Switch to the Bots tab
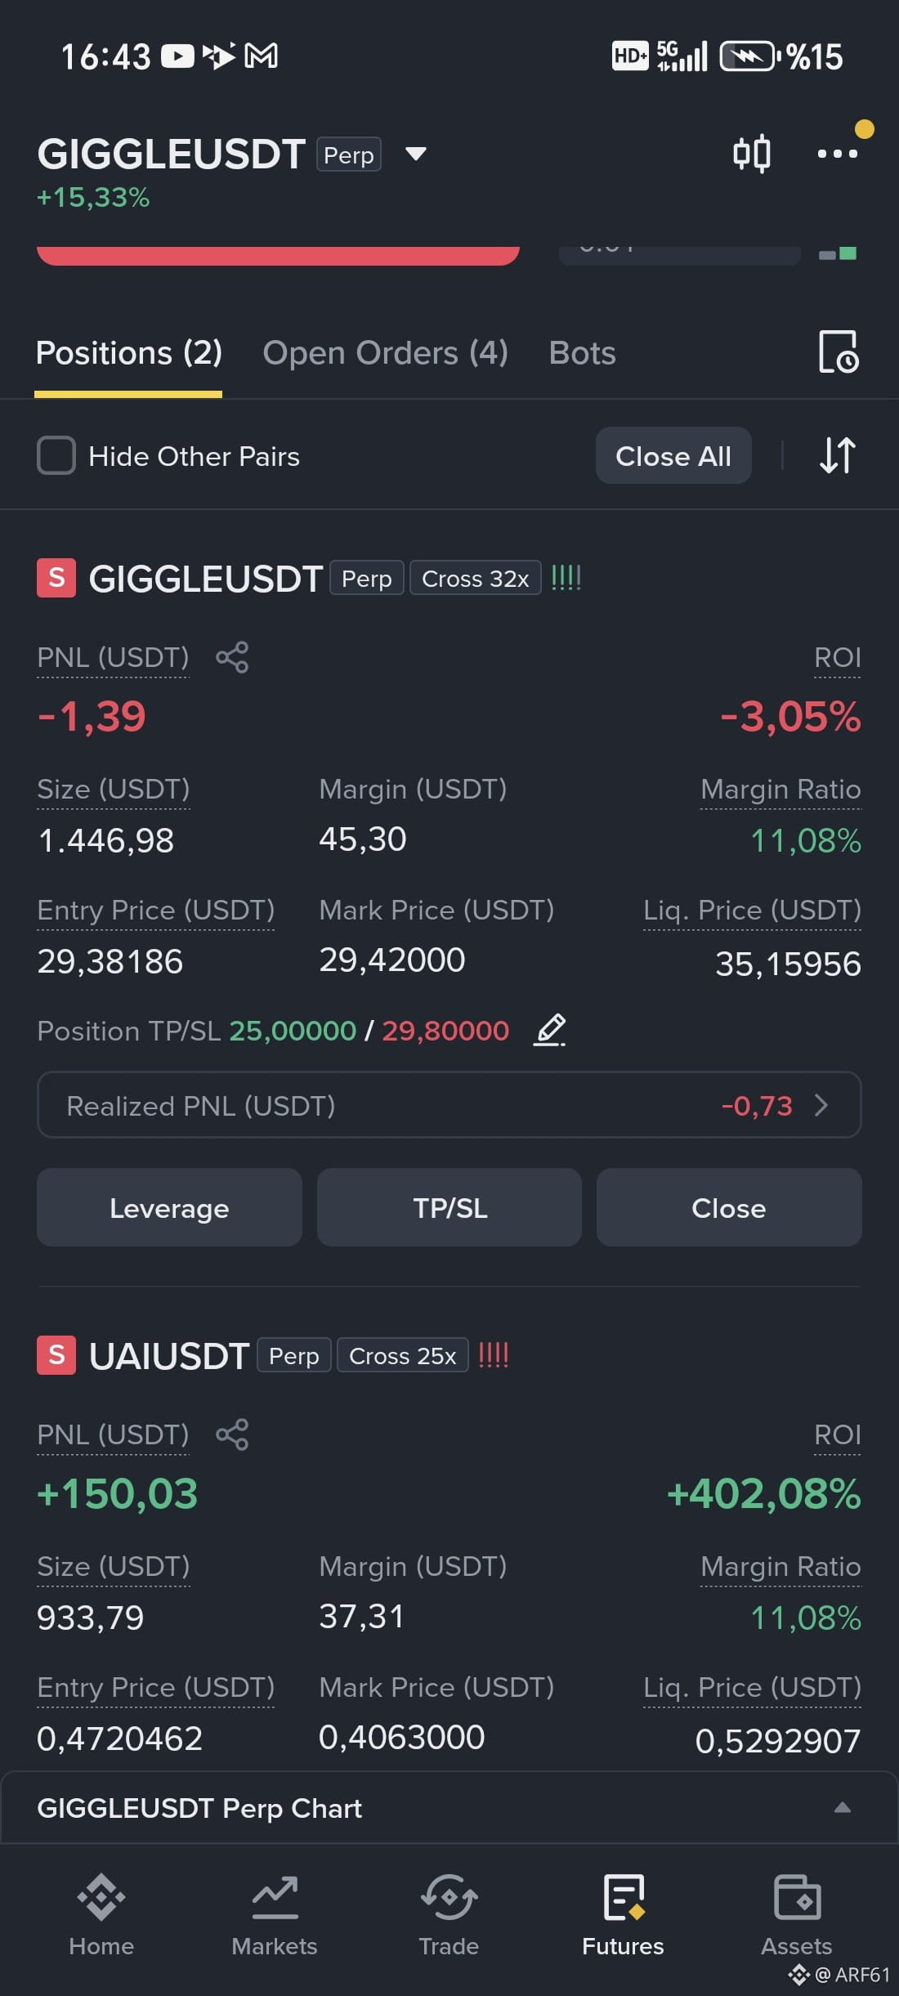899x1996 pixels. pos(582,353)
